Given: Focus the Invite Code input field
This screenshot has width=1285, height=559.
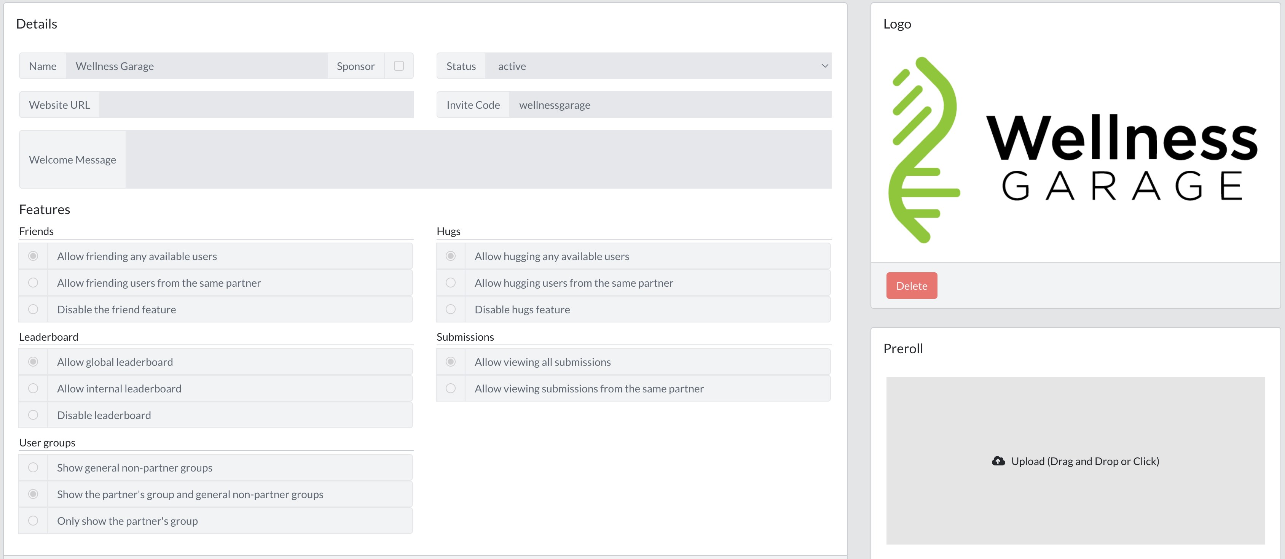Looking at the screenshot, I should pyautogui.click(x=670, y=105).
